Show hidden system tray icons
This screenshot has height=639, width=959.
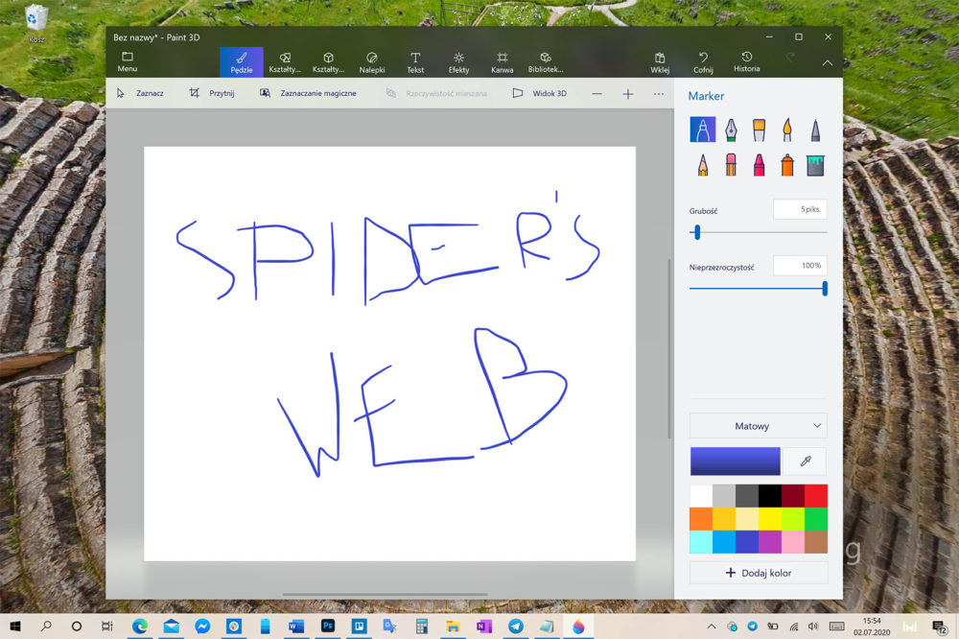(x=711, y=626)
